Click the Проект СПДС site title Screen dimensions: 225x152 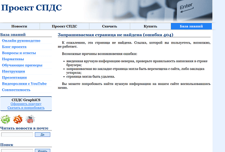tap(31, 7)
